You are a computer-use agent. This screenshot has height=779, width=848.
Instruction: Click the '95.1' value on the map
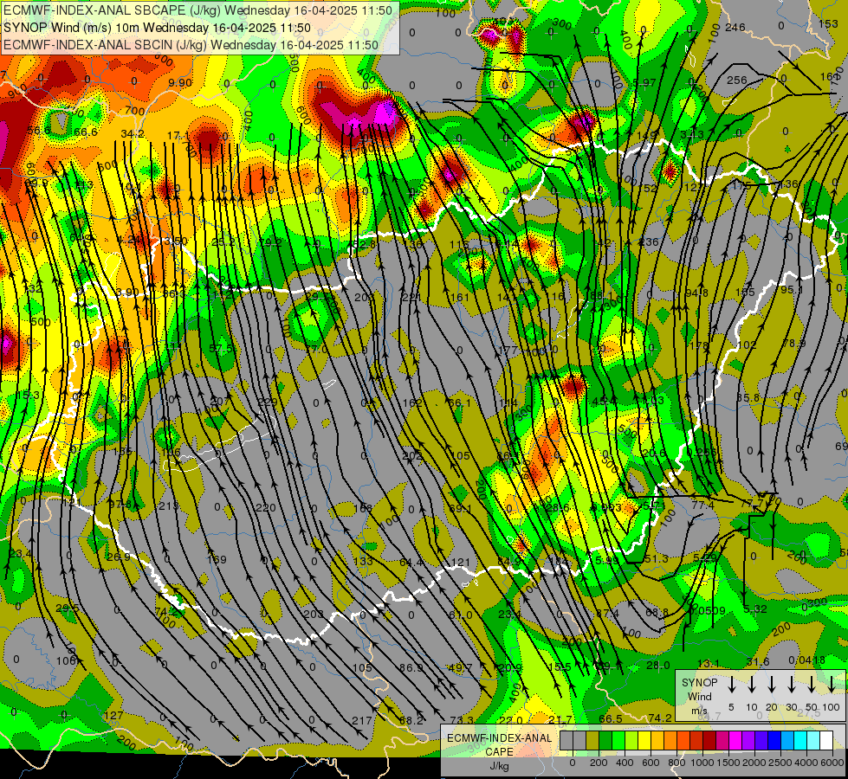[x=792, y=290]
